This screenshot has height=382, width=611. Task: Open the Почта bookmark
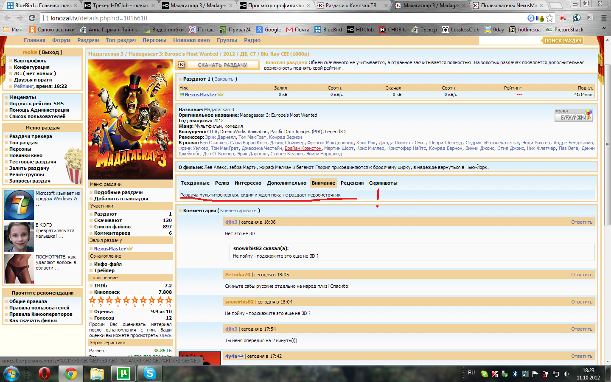297,30
